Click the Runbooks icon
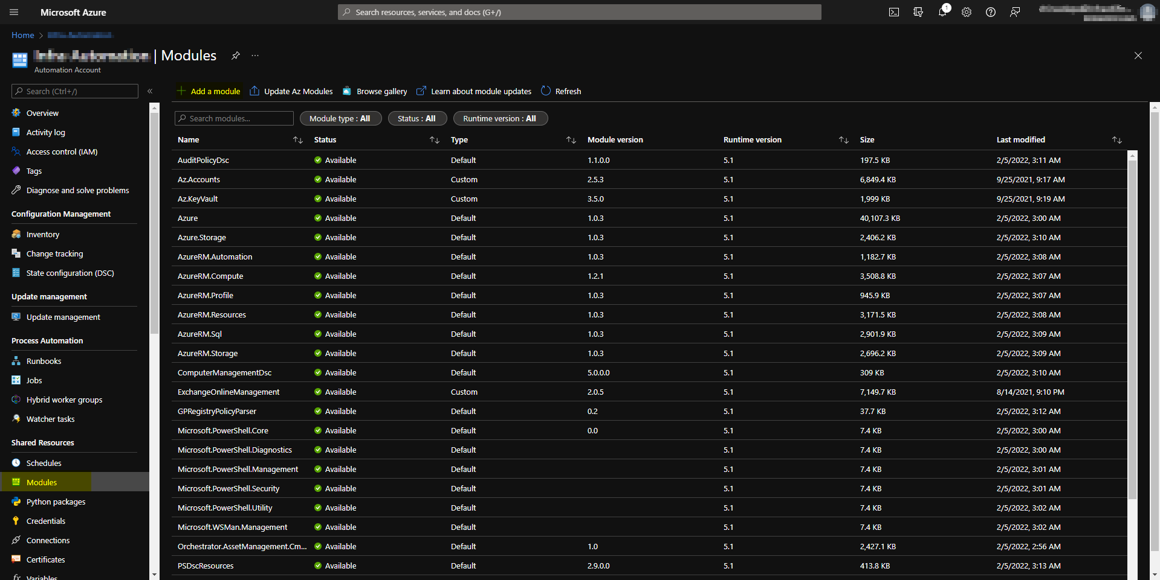Viewport: 1160px width, 580px height. pos(16,361)
